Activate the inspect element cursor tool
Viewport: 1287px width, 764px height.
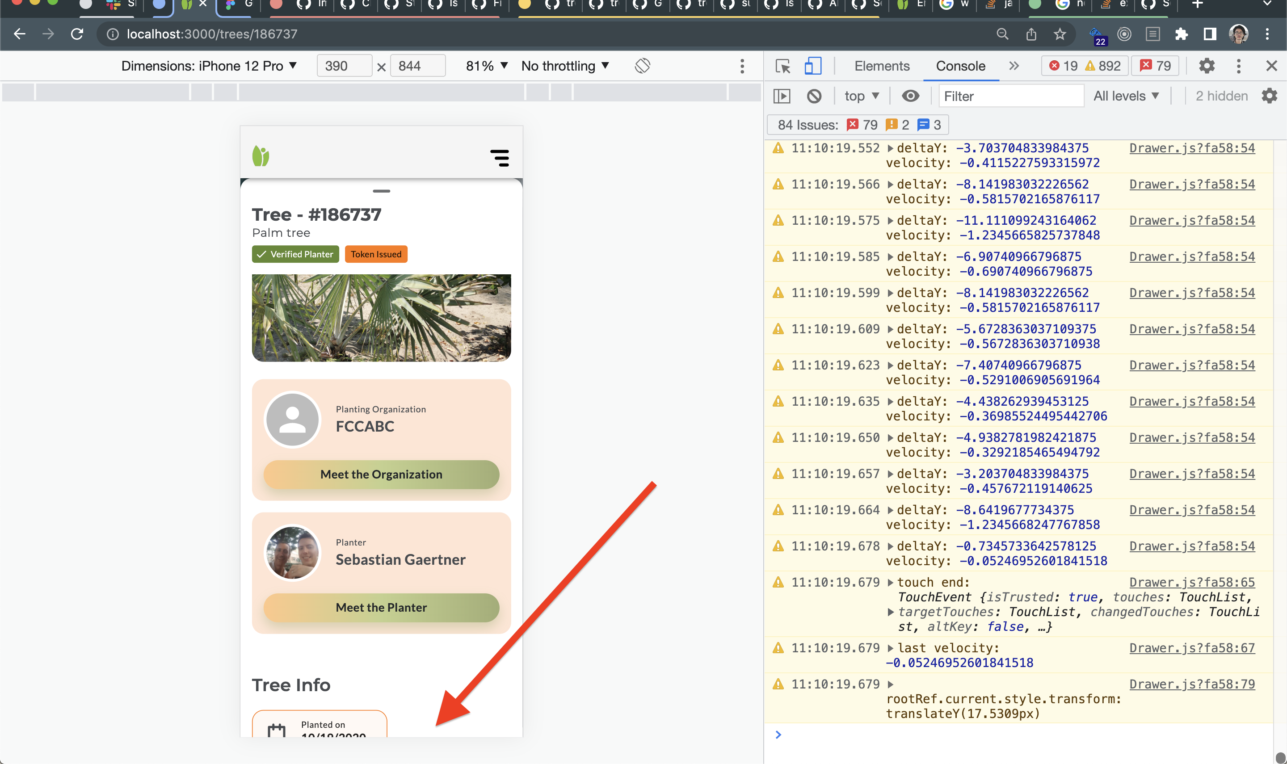pos(783,66)
